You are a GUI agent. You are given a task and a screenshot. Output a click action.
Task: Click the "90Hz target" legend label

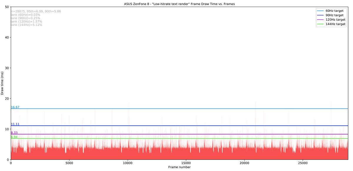[334, 15]
